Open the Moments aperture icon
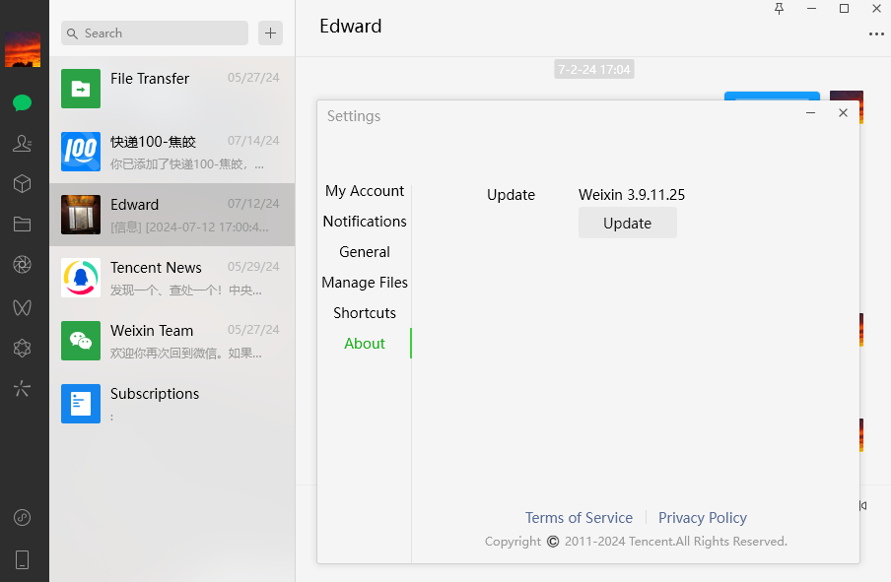 [22, 265]
